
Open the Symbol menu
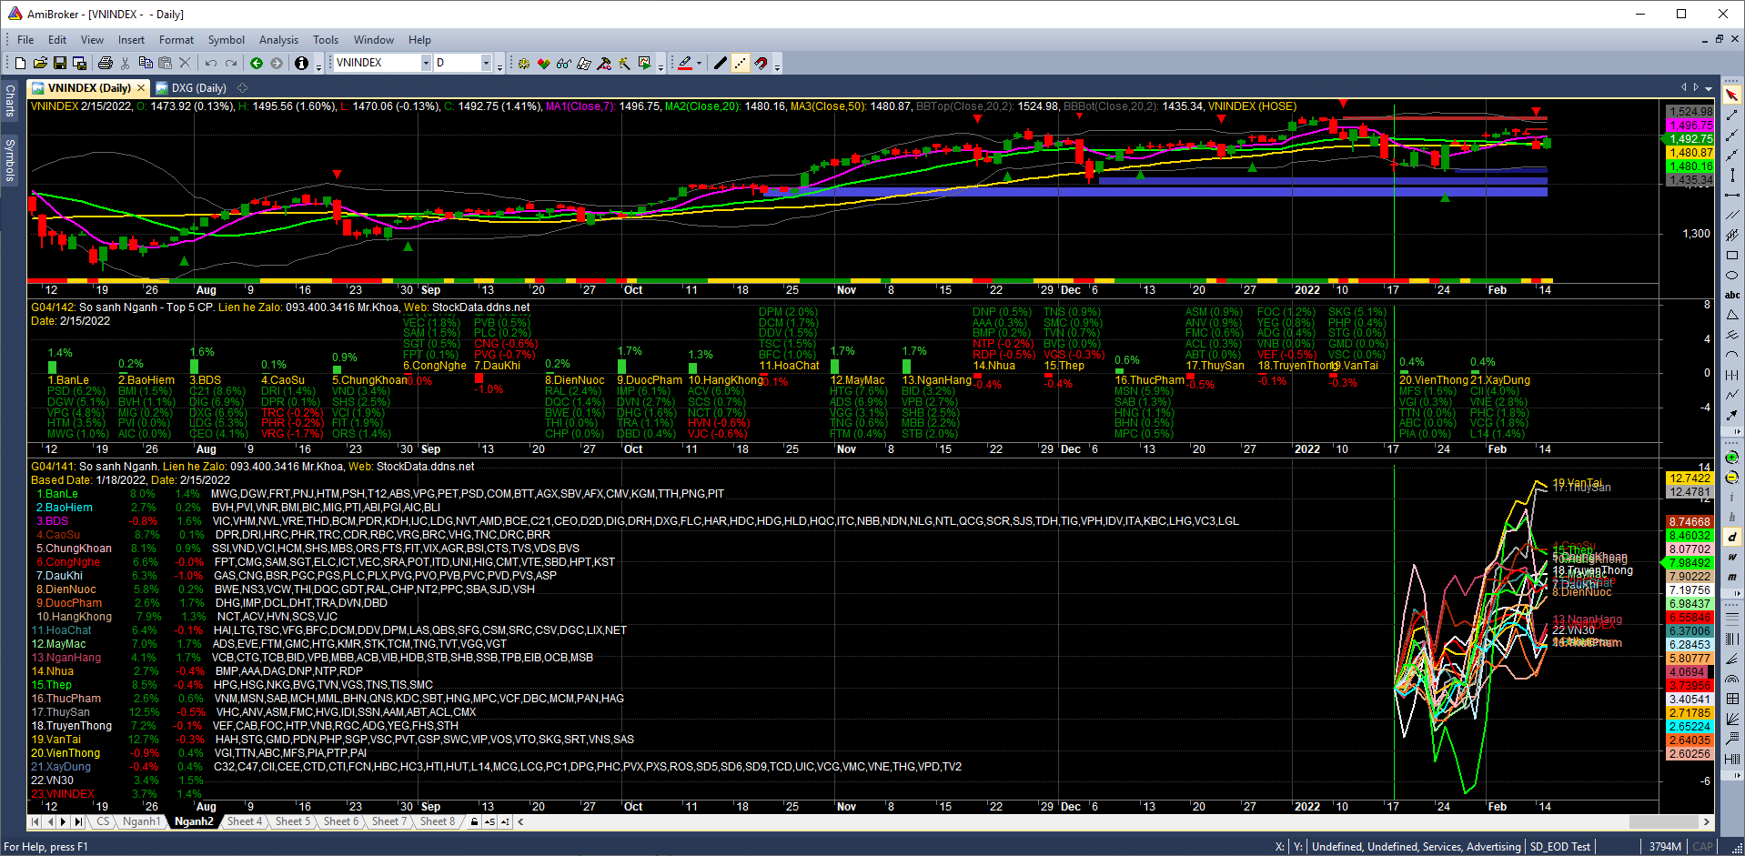[x=226, y=40]
